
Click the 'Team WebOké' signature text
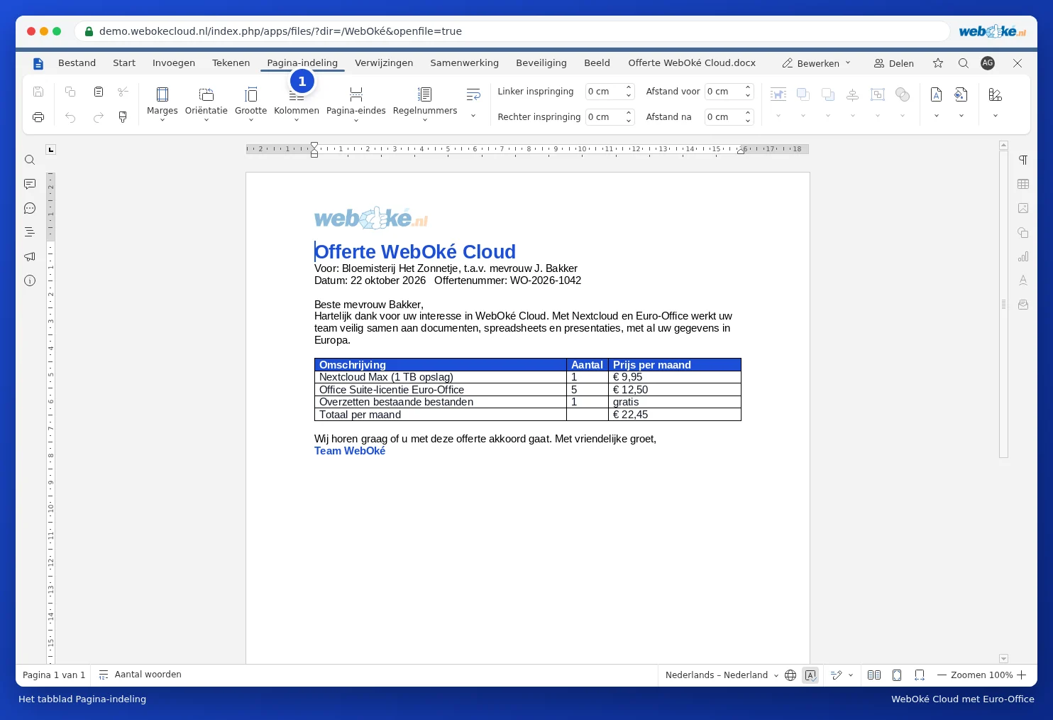click(350, 451)
